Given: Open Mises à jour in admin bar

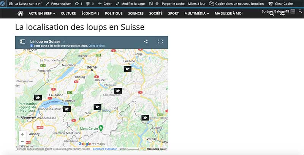Looking at the screenshot, I should (197, 4).
